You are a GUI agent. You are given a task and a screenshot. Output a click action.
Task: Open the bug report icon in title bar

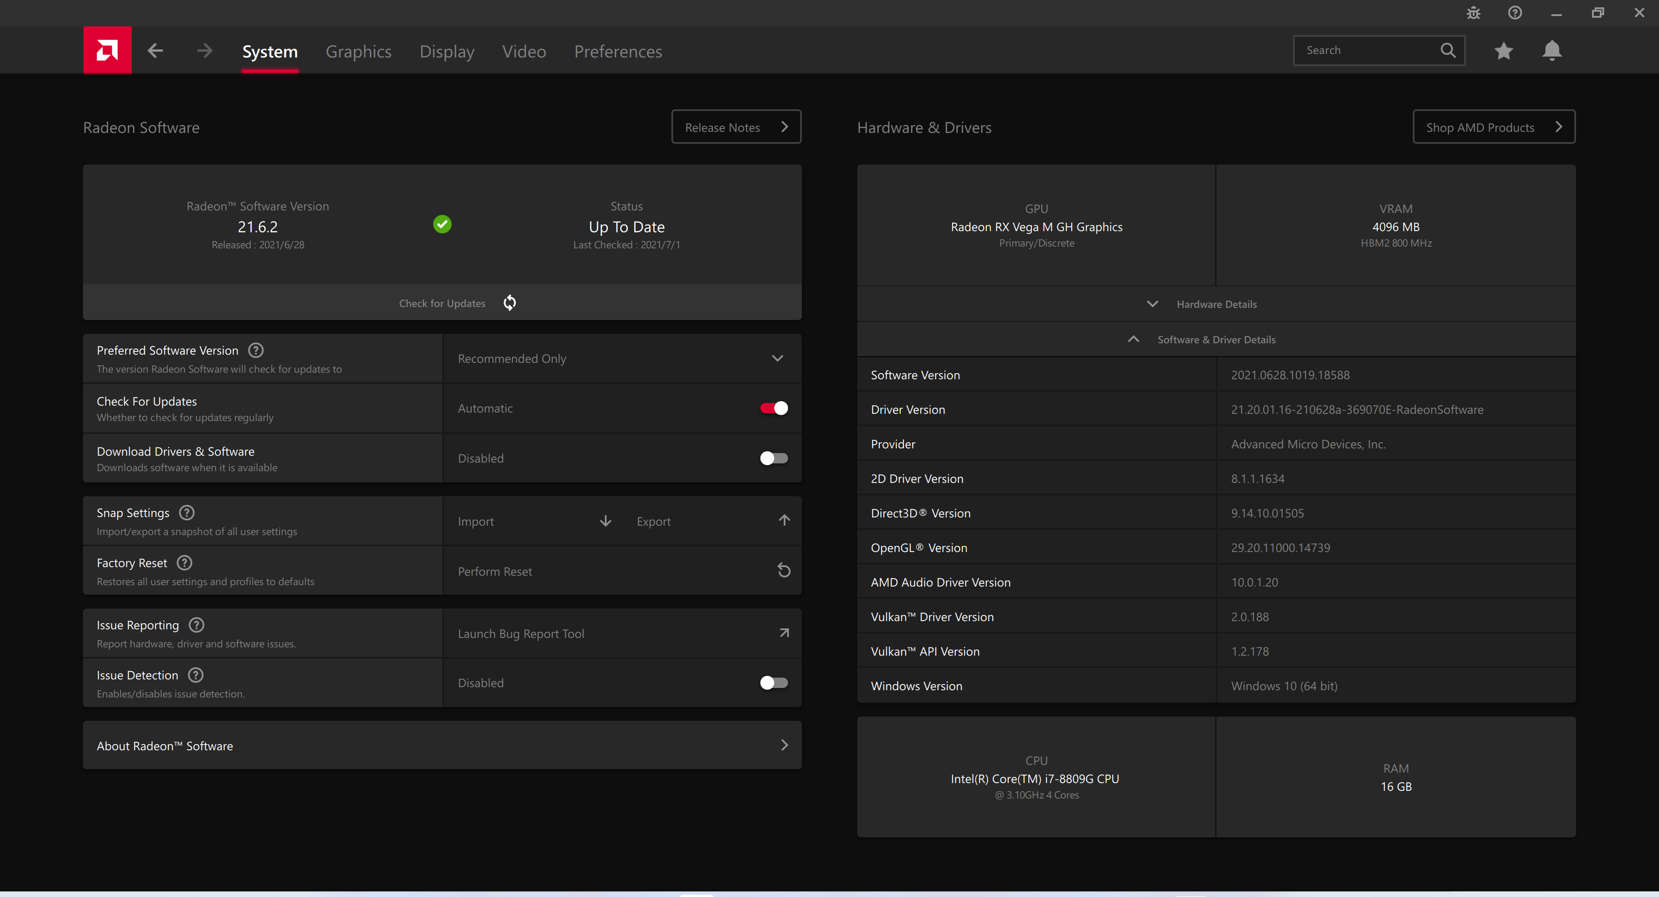[x=1473, y=13]
